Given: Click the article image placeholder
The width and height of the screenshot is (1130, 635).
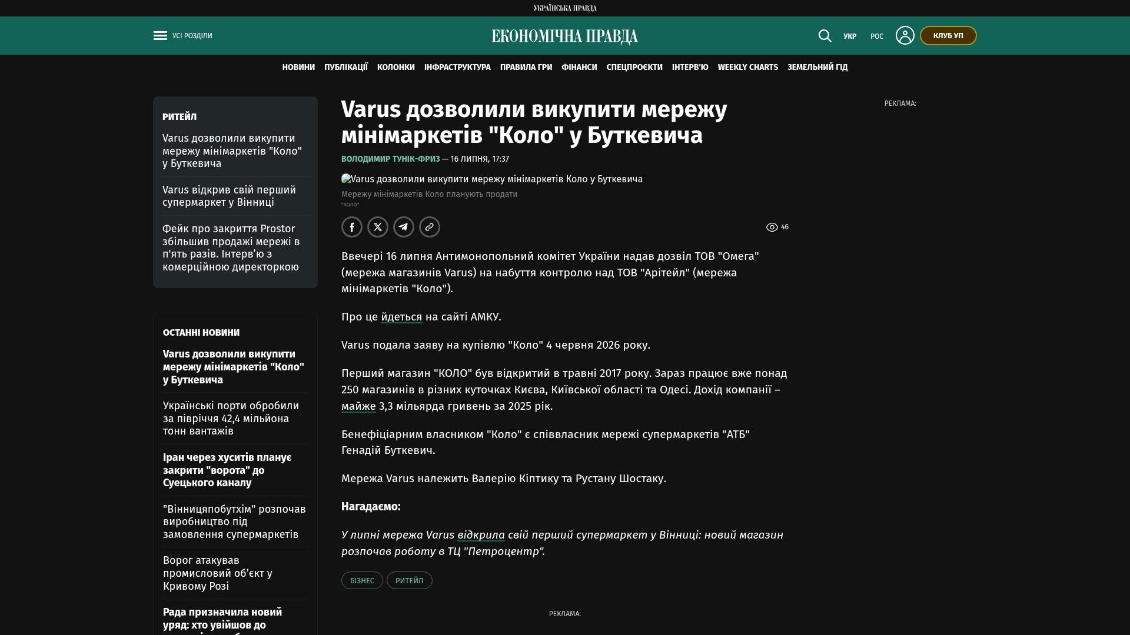Looking at the screenshot, I should tap(492, 179).
